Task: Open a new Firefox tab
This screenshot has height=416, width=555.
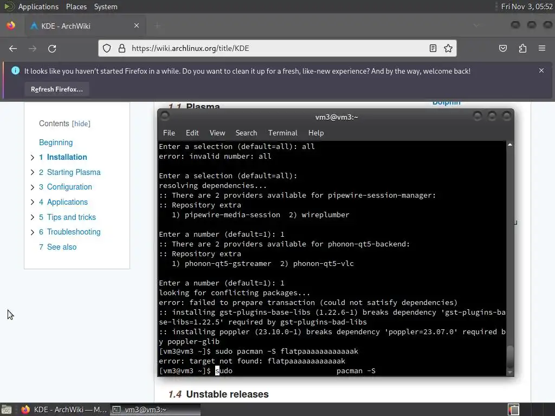Action: pos(158,25)
